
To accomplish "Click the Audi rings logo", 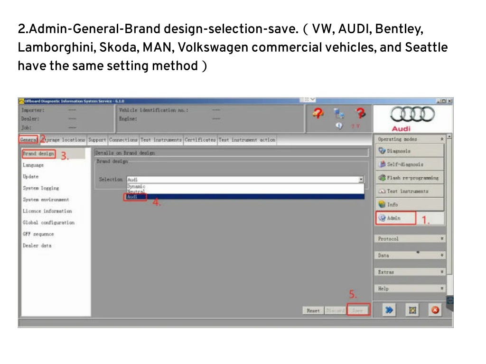I will click(412, 114).
